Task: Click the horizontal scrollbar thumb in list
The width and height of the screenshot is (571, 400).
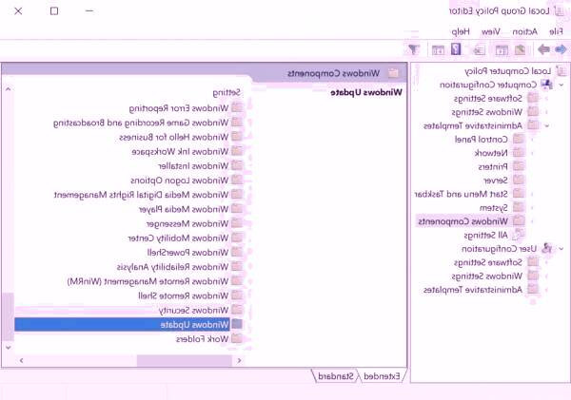Action: [185, 361]
